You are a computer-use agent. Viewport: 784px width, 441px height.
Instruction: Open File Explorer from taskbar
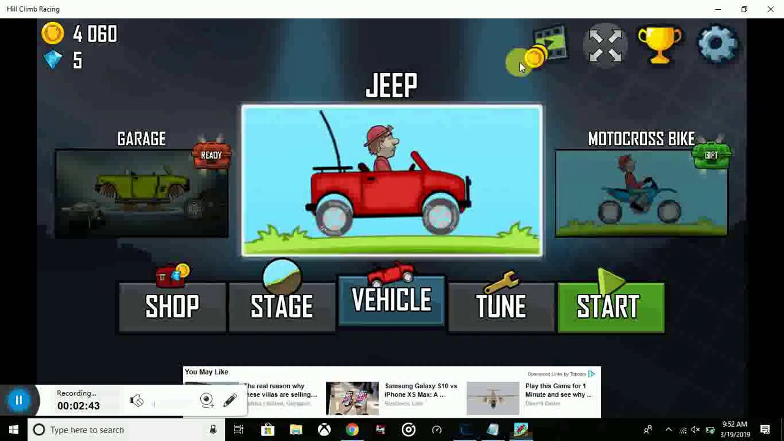click(296, 430)
